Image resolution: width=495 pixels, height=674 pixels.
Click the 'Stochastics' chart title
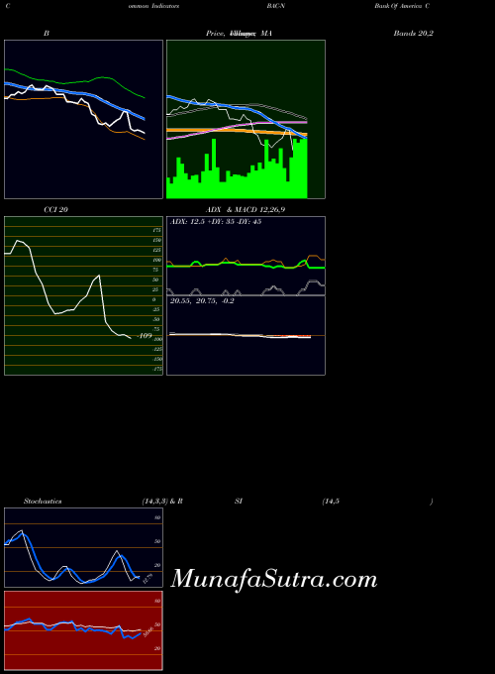click(x=43, y=502)
